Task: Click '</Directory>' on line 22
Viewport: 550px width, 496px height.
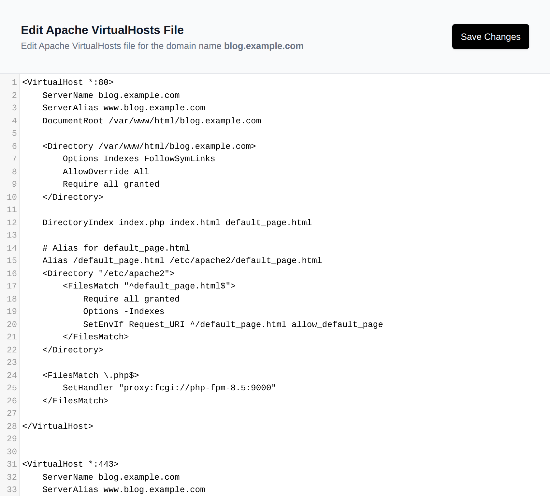Action: pos(73,350)
